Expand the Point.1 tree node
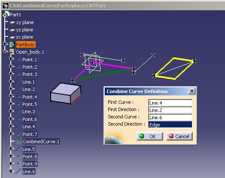225x178 pixels. [11, 58]
